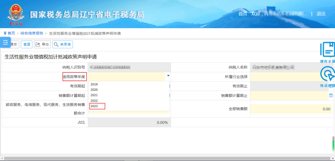Click the 表易填 search button
The image size is (335, 161).
[x=63, y=45]
